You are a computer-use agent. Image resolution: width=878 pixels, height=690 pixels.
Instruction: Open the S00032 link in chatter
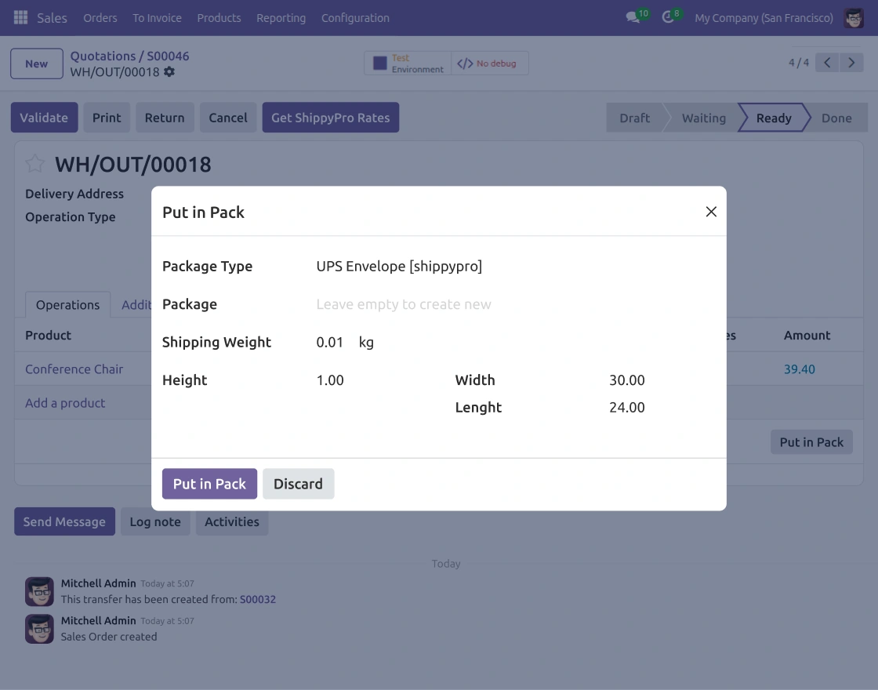click(x=258, y=599)
